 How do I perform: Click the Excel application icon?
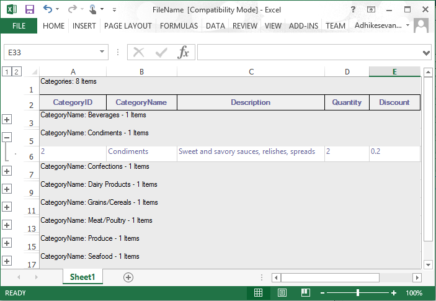[x=12, y=9]
